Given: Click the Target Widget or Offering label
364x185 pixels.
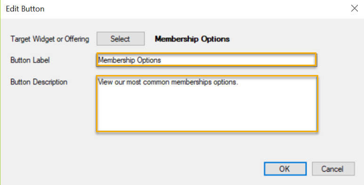Looking at the screenshot, I should coord(49,39).
